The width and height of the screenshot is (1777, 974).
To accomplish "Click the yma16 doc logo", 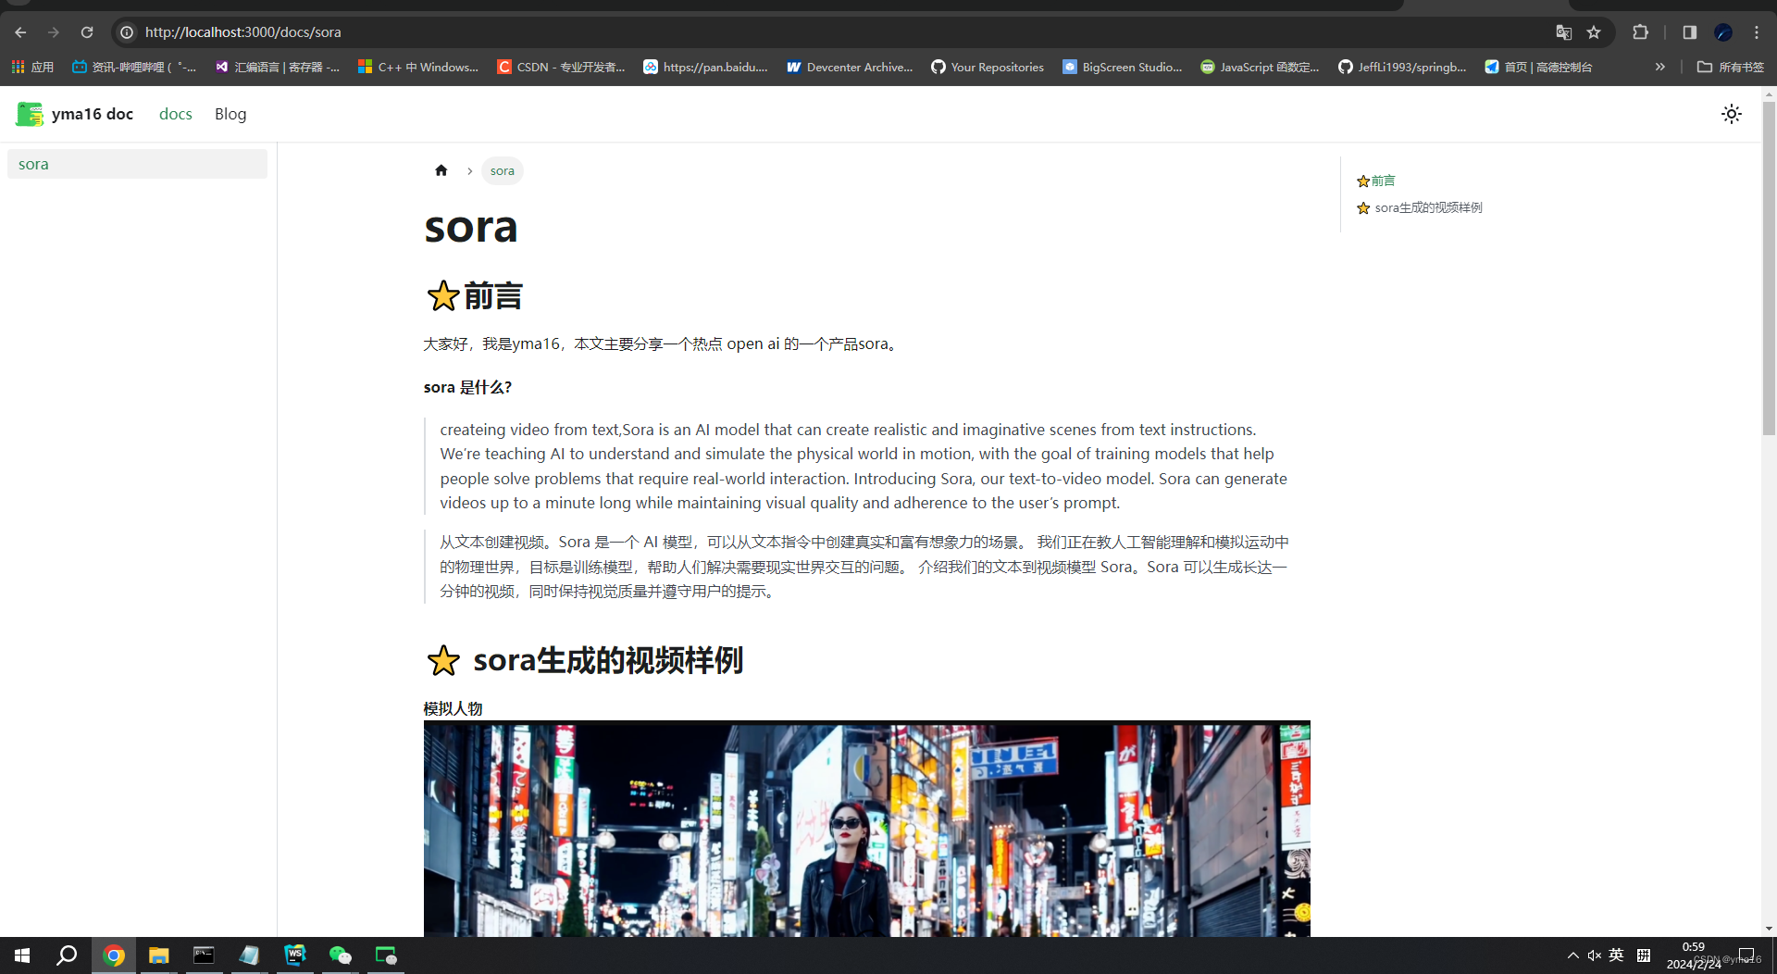I will point(74,114).
